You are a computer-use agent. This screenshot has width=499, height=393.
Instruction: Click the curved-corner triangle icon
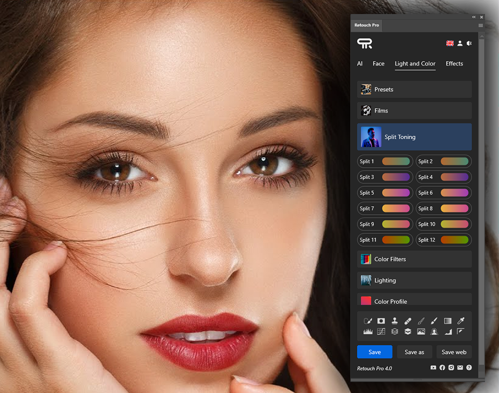[448, 332]
